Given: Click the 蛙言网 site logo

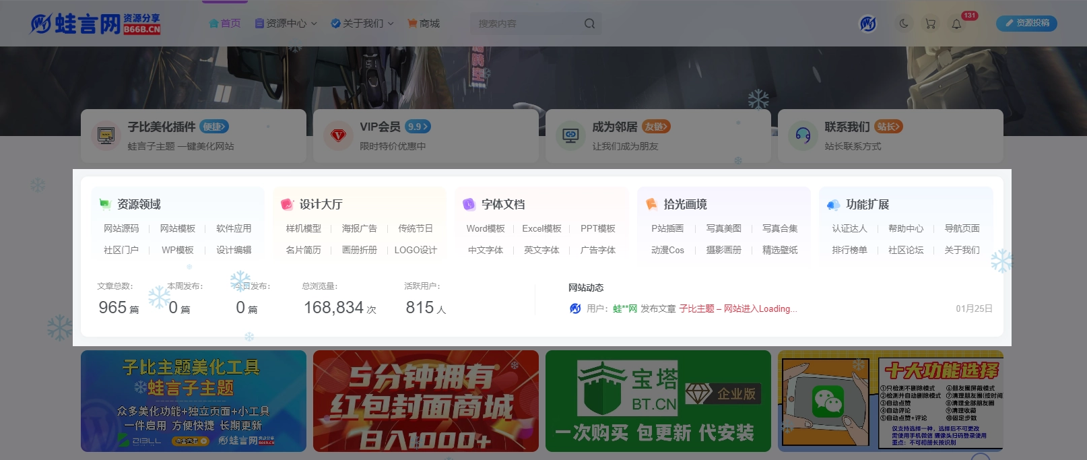Looking at the screenshot, I should (x=95, y=24).
